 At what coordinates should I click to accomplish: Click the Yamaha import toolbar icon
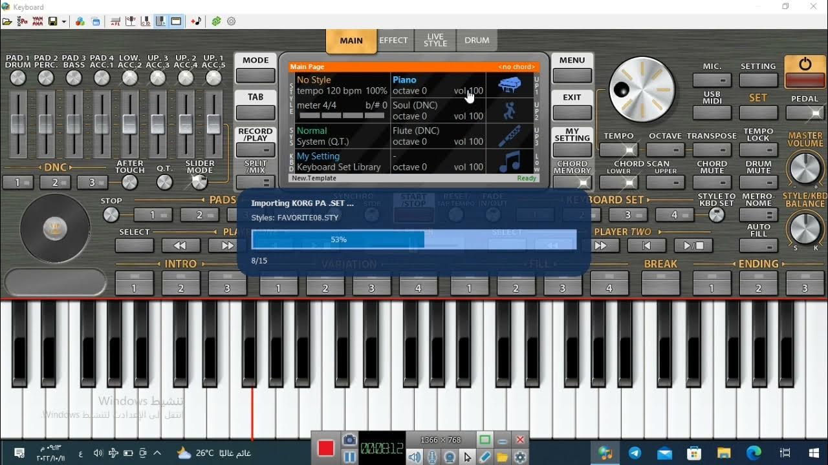point(38,21)
